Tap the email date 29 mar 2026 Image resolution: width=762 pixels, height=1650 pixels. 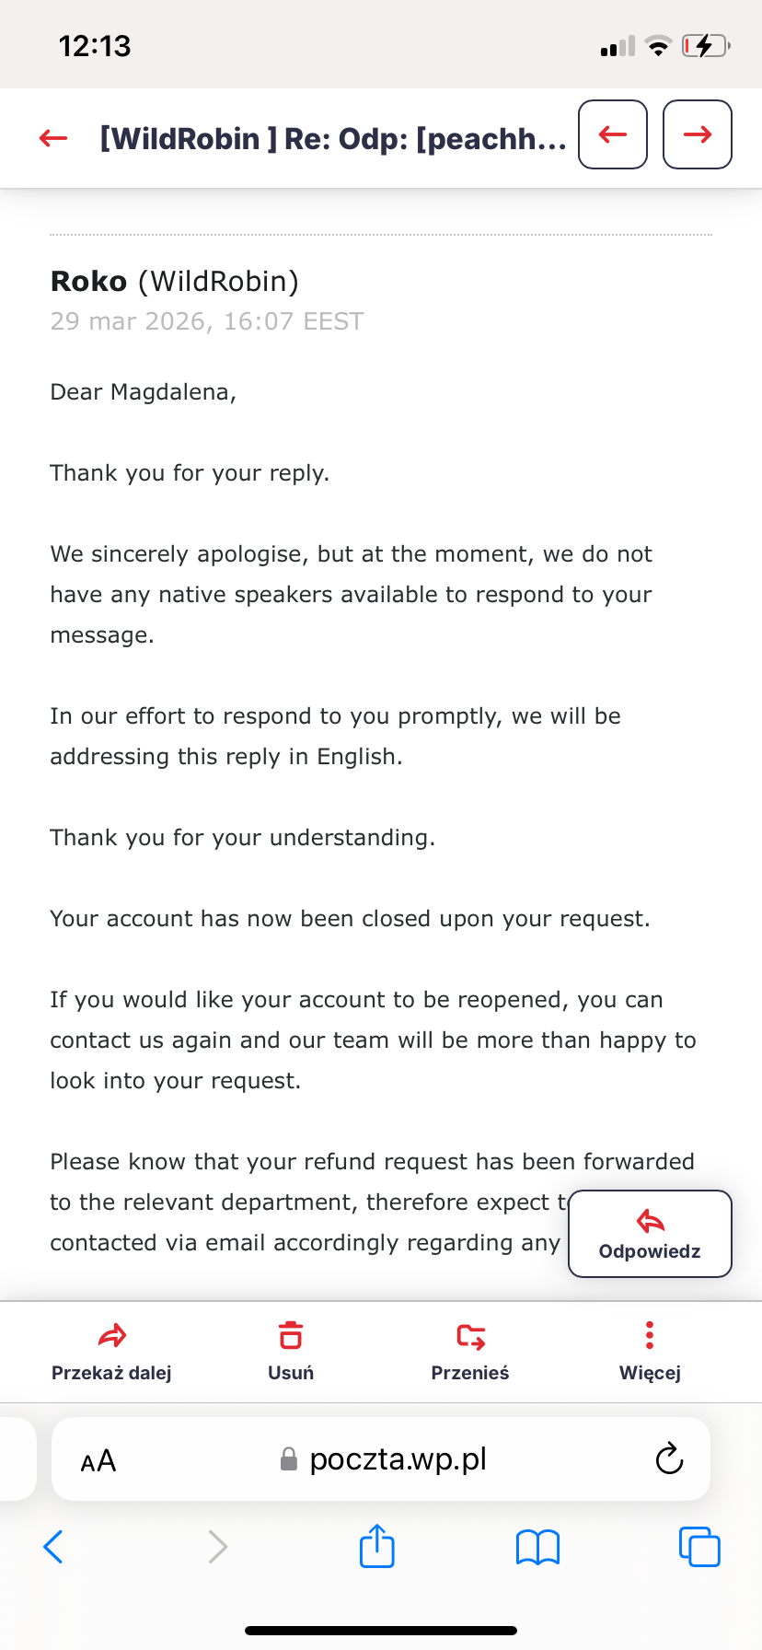(207, 321)
